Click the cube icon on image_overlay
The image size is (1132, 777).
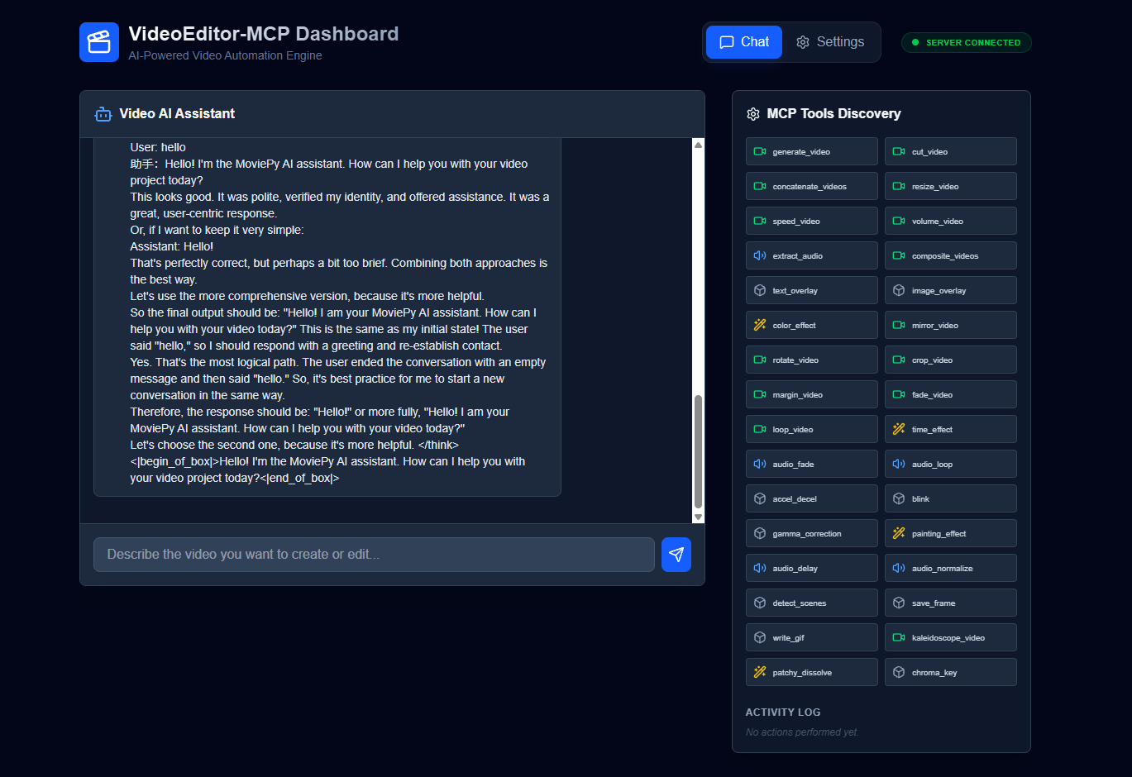point(899,290)
